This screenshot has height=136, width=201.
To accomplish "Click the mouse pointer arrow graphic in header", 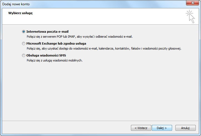I will point(192,19).
